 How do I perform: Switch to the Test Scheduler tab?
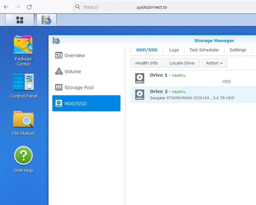click(204, 50)
